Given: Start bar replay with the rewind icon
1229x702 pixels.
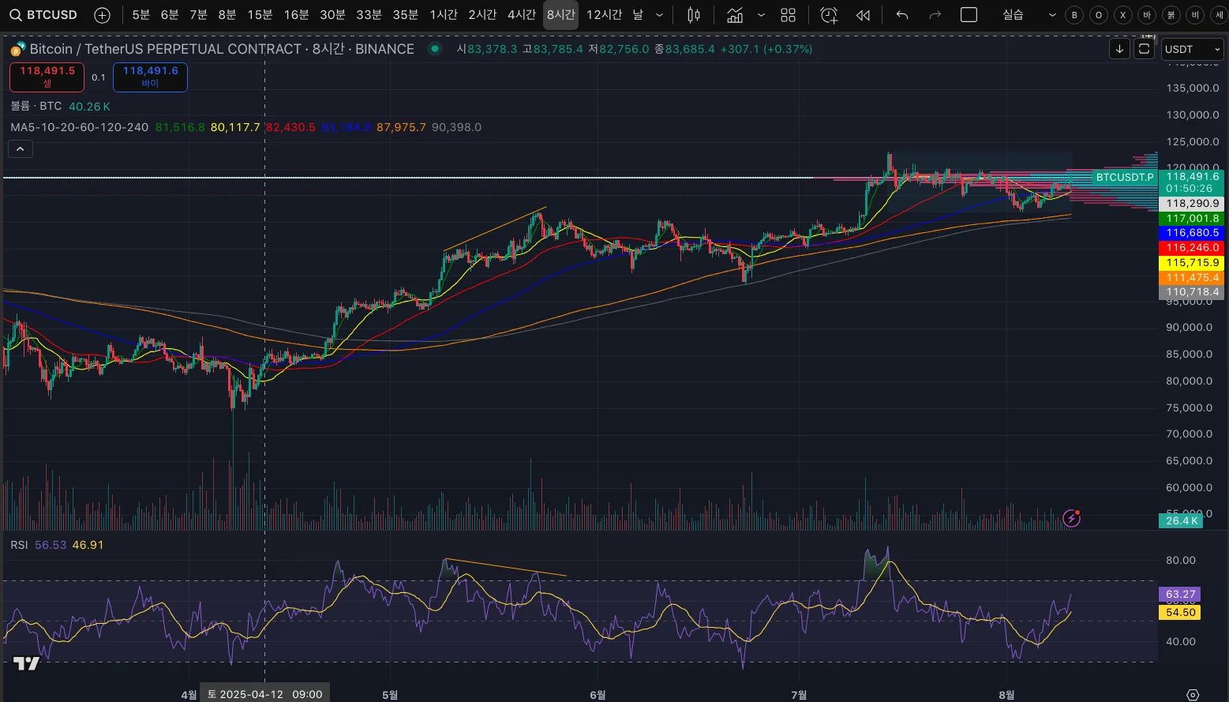Looking at the screenshot, I should 864,15.
